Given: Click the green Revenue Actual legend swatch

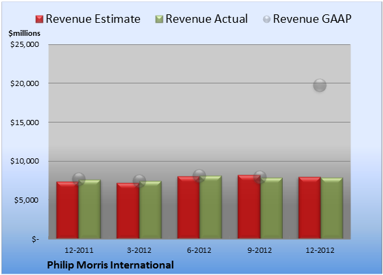Looking at the screenshot, I should click(159, 20).
